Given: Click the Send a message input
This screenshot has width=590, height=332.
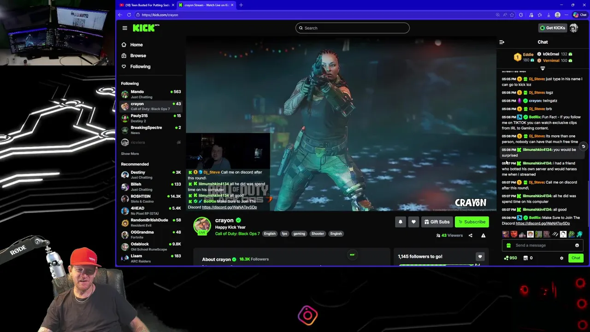Looking at the screenshot, I should coord(543,245).
